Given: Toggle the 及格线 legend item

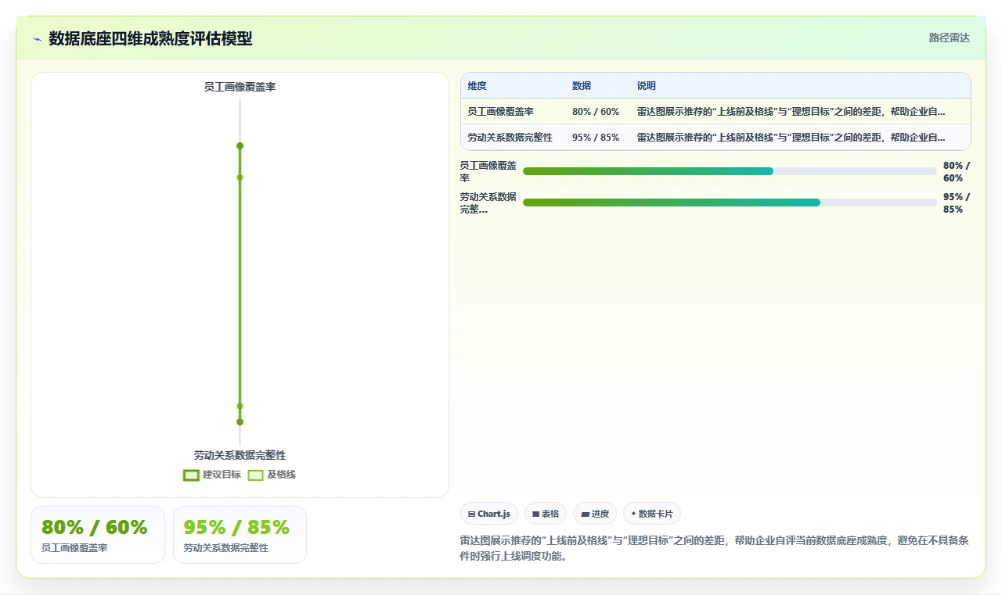Looking at the screenshot, I should point(272,475).
